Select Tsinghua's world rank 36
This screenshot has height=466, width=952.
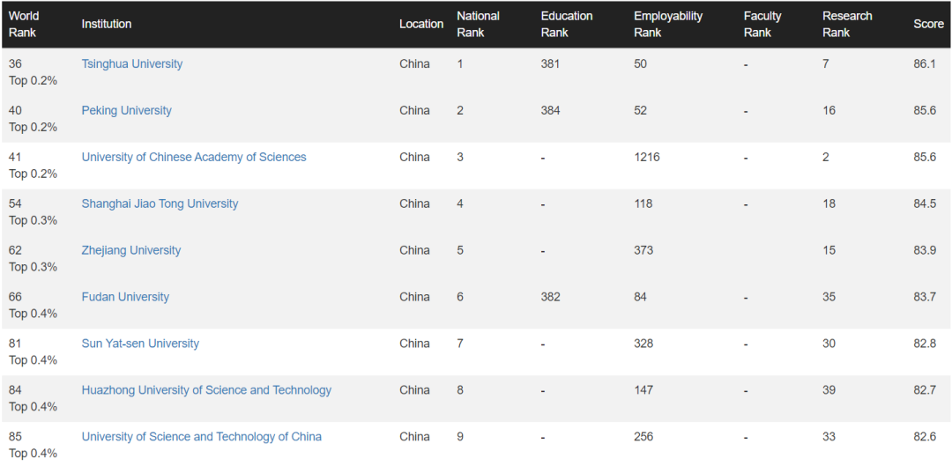[15, 63]
